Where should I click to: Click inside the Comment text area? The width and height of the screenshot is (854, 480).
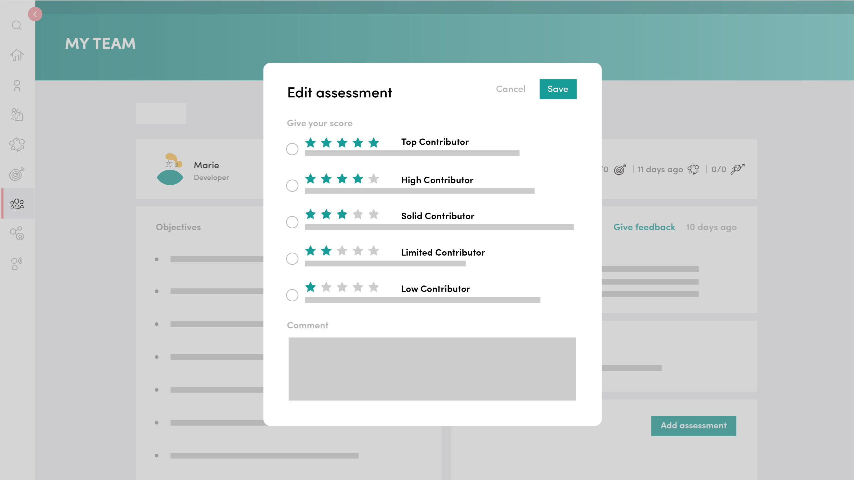coord(432,369)
